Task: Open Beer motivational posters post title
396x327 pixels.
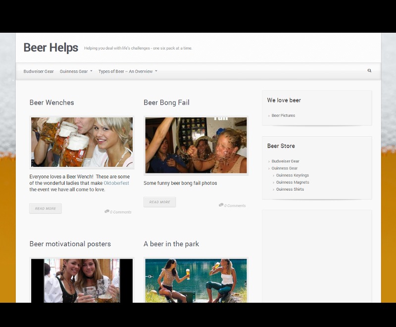Action: (70, 244)
